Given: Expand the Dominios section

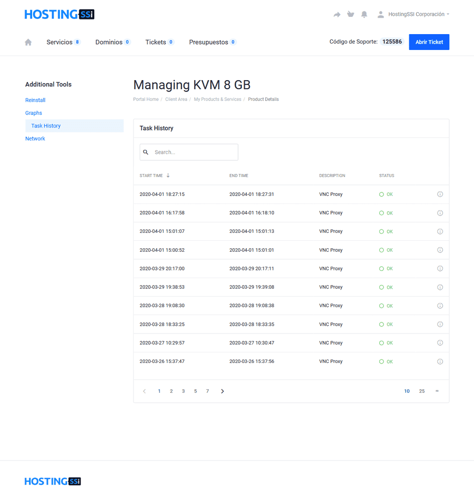Looking at the screenshot, I should 108,42.
